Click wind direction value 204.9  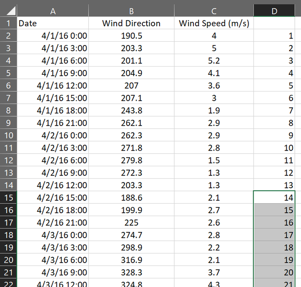point(131,73)
